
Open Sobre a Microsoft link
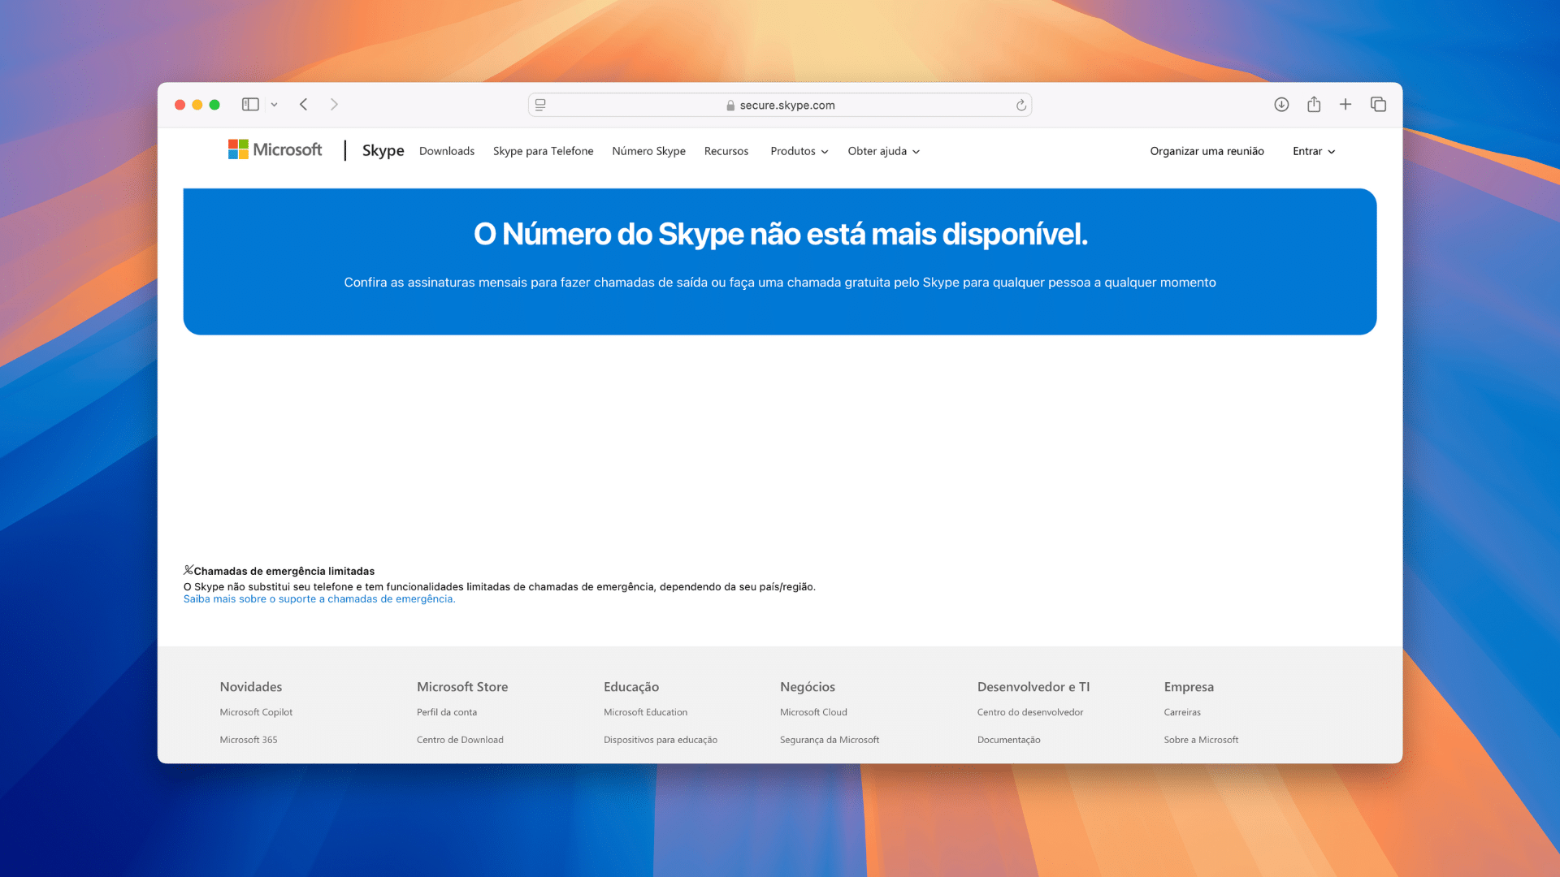point(1201,740)
